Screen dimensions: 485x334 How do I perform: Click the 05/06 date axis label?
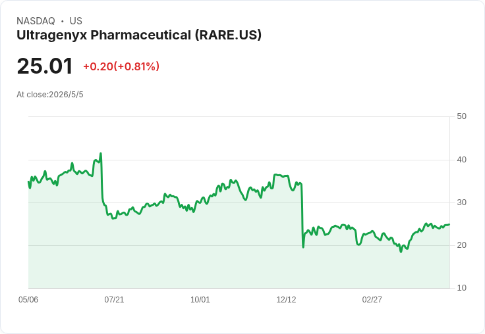coord(28,300)
